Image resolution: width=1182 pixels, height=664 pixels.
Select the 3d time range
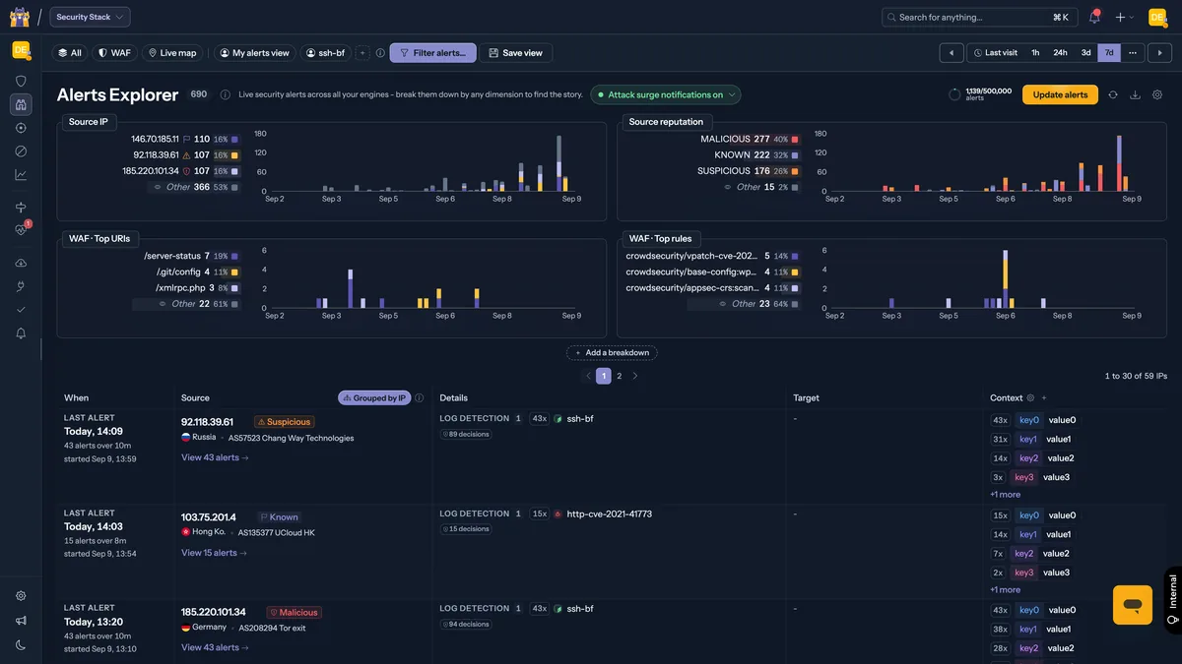[1085, 53]
